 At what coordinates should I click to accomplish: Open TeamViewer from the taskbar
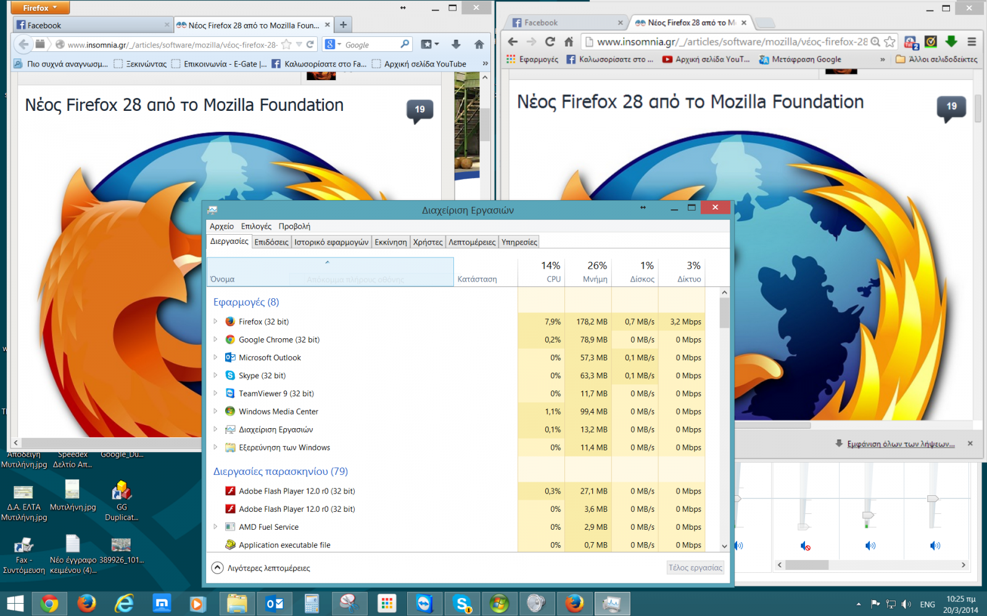(x=424, y=604)
